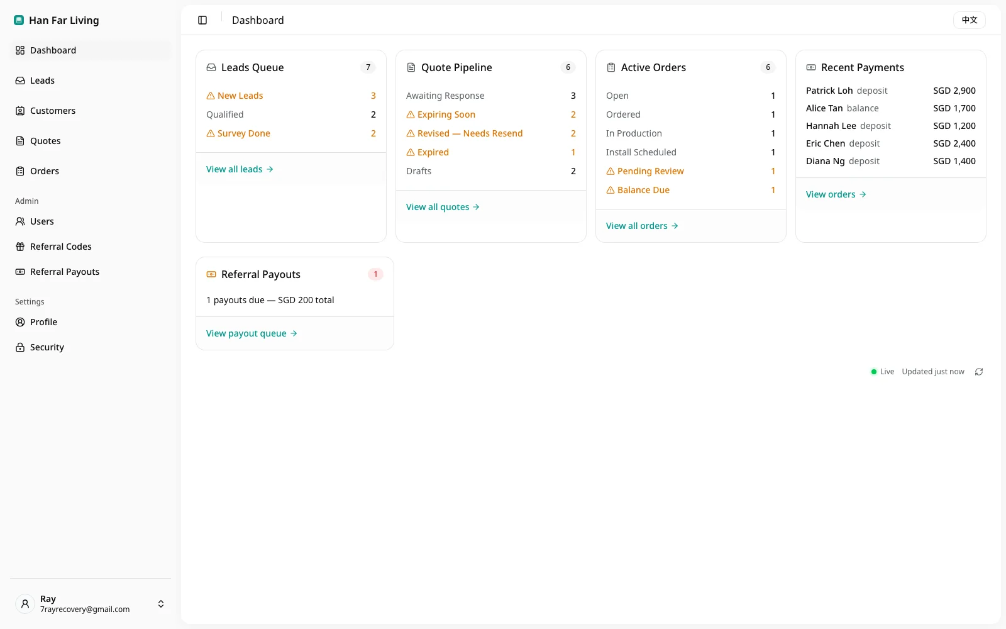Open Orders via the clipboard icon in sidebar
Viewport: 1006px width, 629px height.
click(x=20, y=171)
